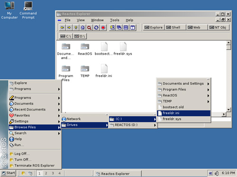This screenshot has height=177, width=237.
Task: Click the Shell button in the toolbar
Action: [175, 27]
